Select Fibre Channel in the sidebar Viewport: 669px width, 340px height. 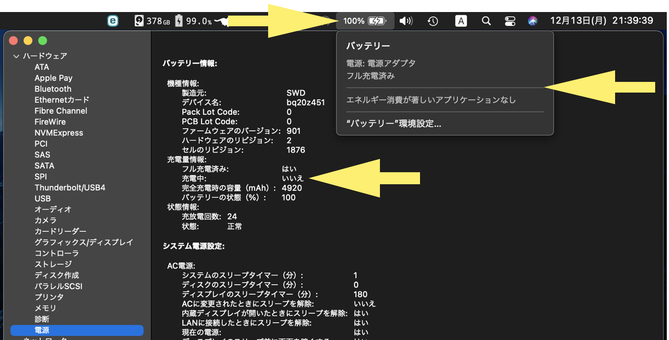coord(61,111)
